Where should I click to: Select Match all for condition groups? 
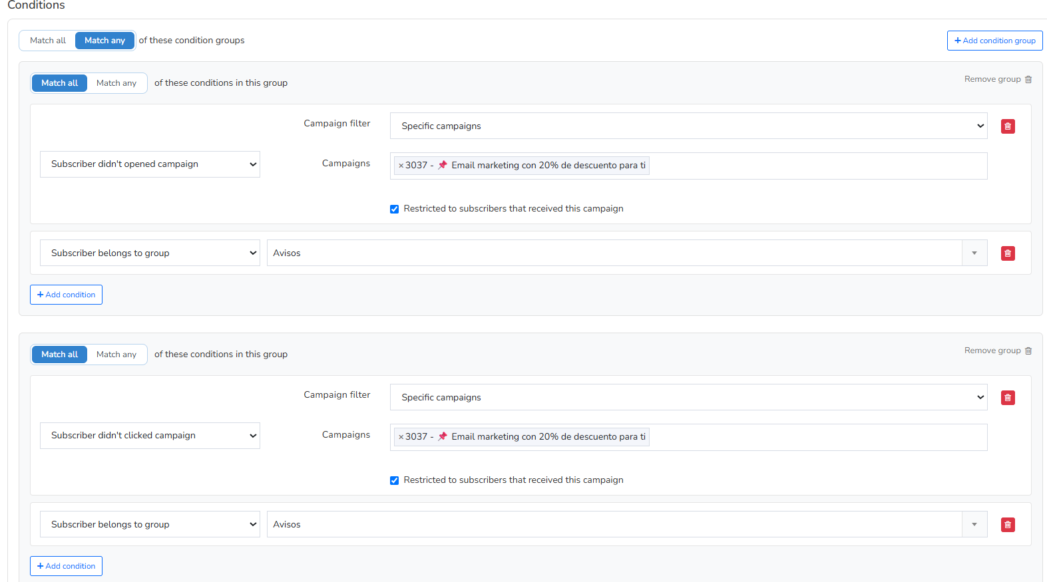48,41
